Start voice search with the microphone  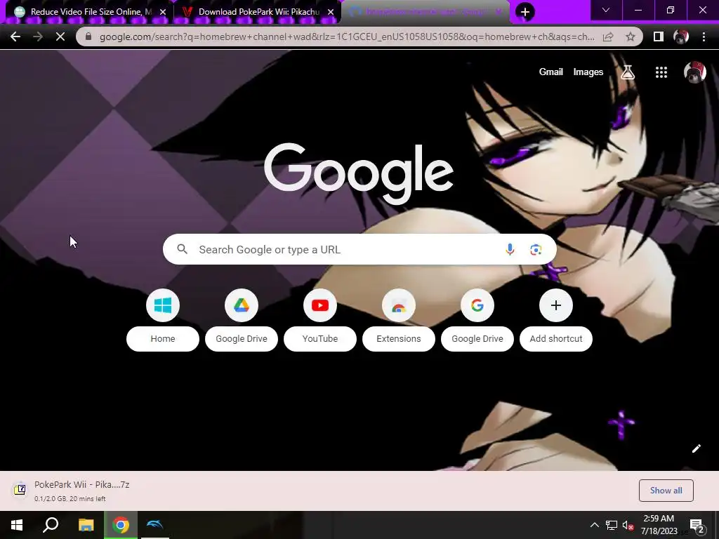(x=510, y=249)
